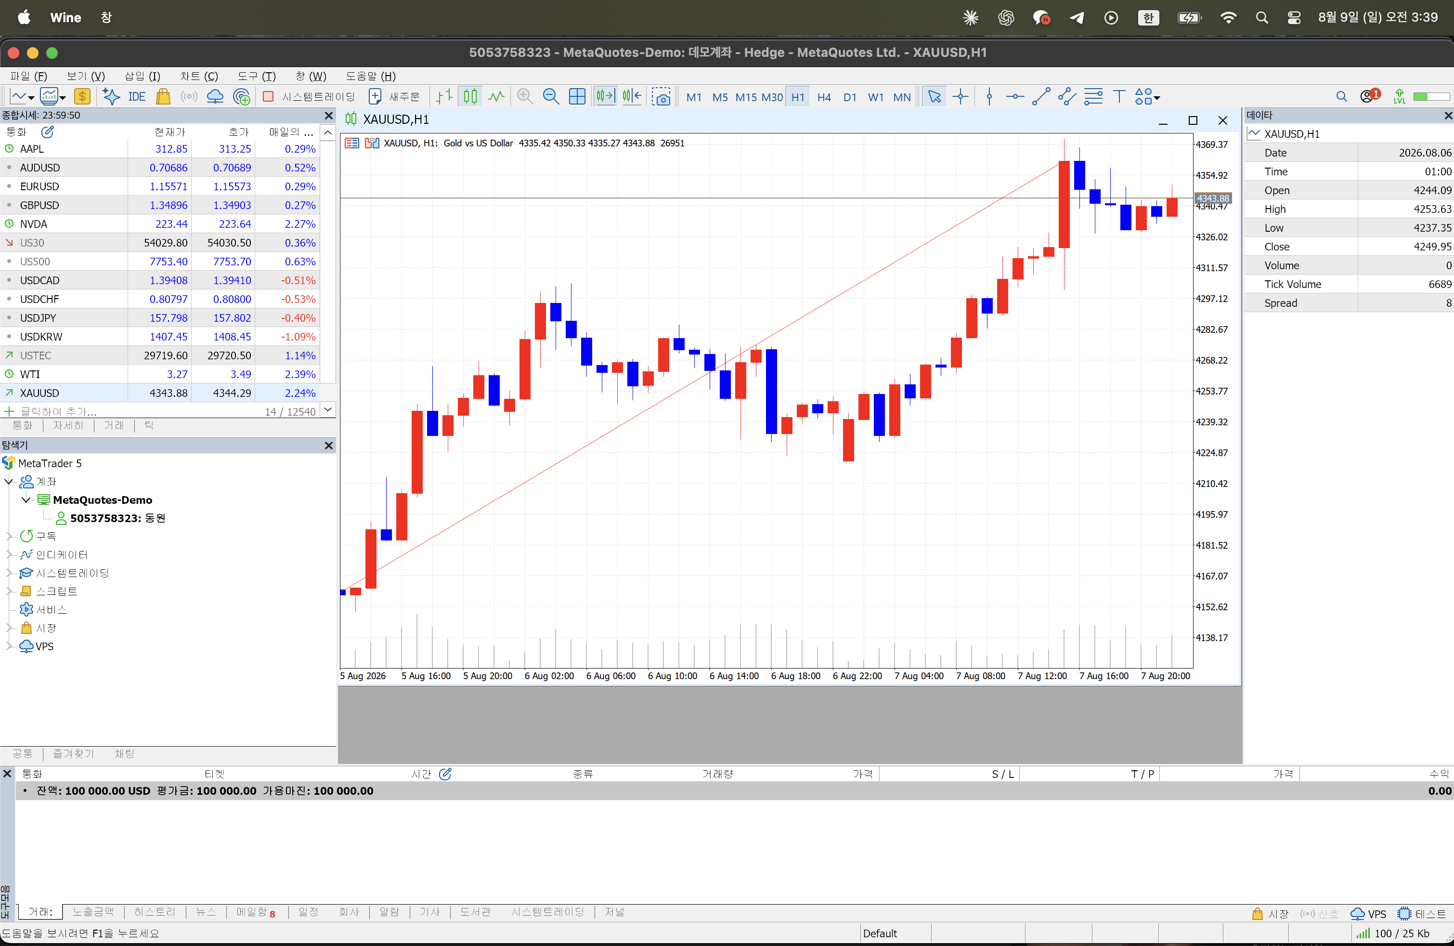This screenshot has width=1454, height=946.
Task: Switch chart to H4 timeframe
Action: [823, 96]
